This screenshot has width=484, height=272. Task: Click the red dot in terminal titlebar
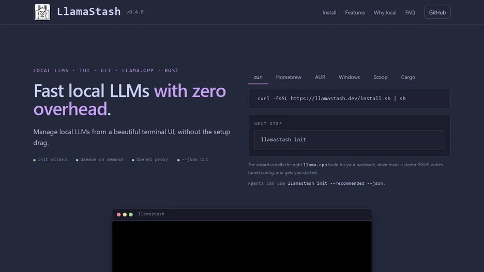(118, 214)
